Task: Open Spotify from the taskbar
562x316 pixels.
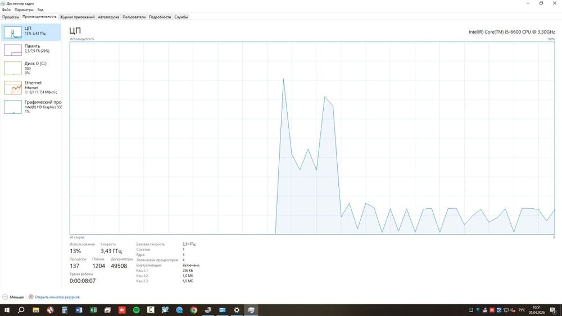Action: pos(136,310)
